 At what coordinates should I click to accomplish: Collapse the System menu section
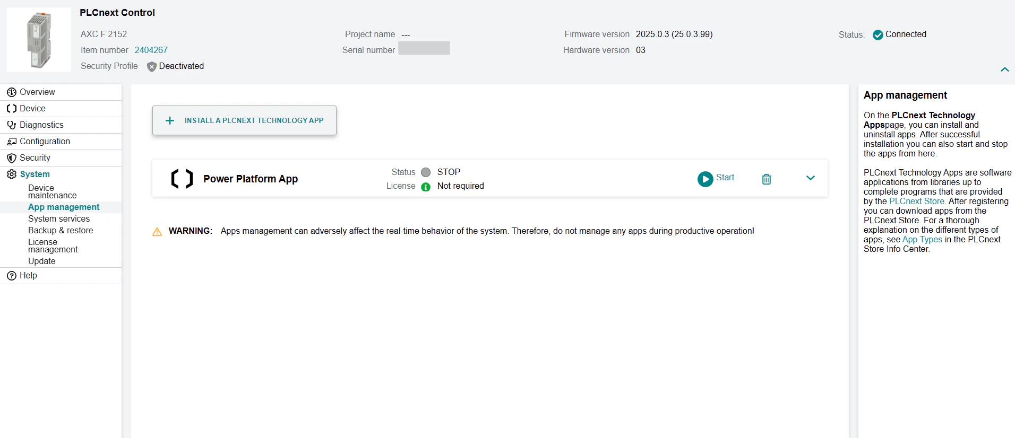[61, 174]
